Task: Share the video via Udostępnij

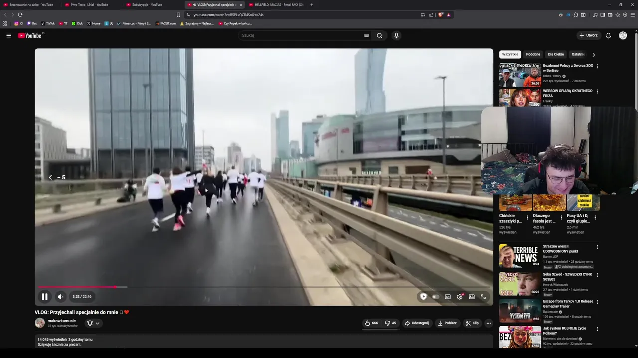Action: coord(417,323)
